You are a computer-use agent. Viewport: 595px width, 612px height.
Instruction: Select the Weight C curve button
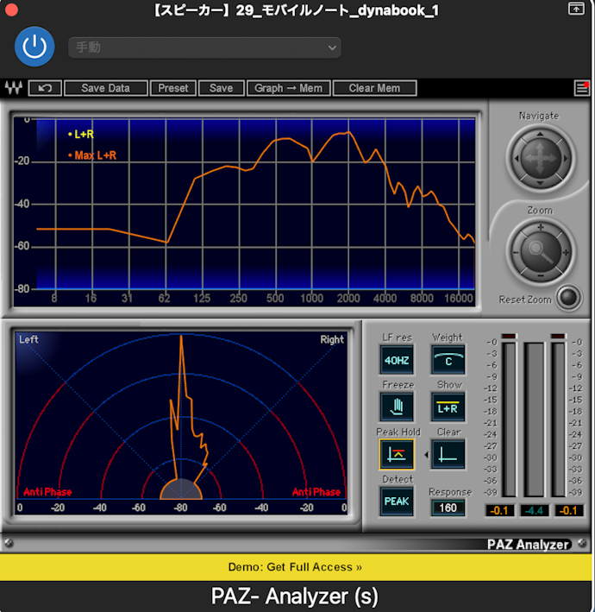(x=448, y=360)
